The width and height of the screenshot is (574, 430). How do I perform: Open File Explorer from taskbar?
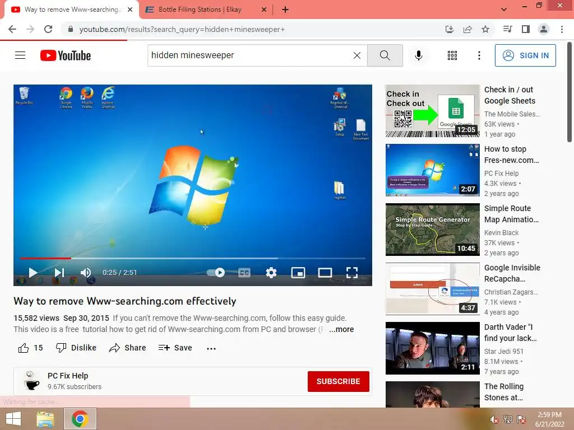click(45, 419)
